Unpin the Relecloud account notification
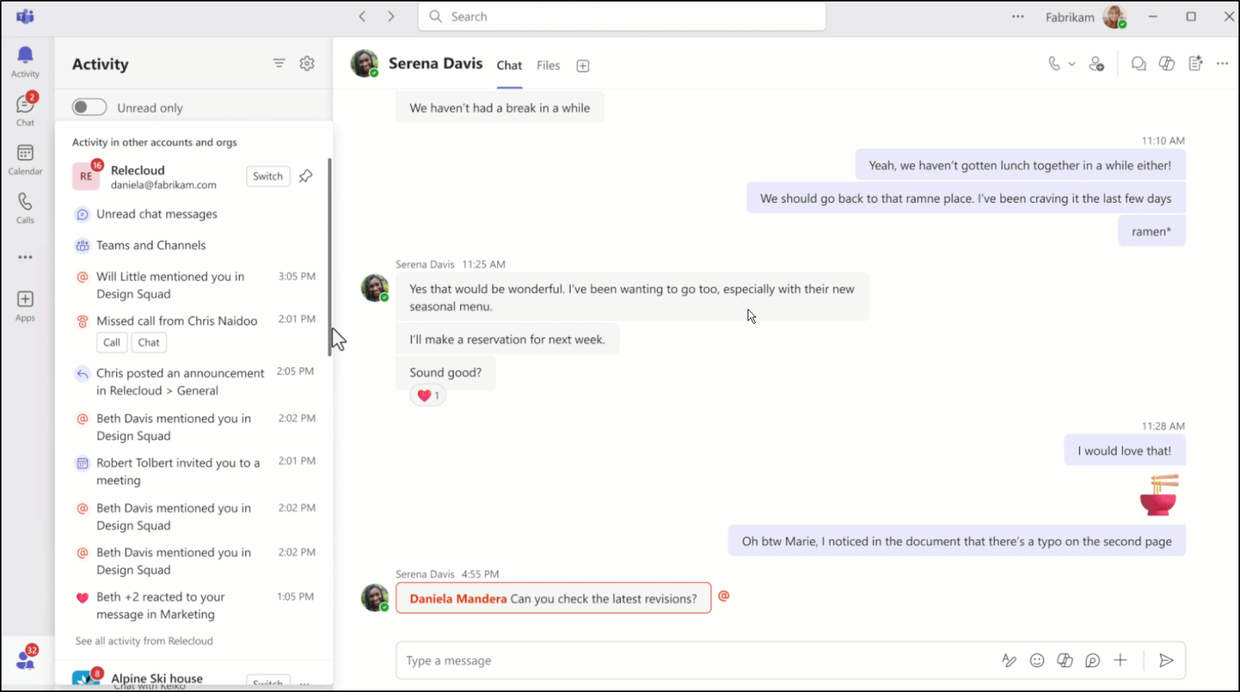The height and width of the screenshot is (692, 1240). pyautogui.click(x=305, y=176)
